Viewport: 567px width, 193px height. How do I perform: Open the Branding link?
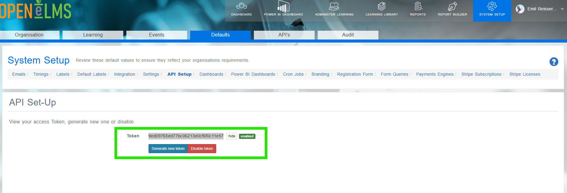click(x=320, y=74)
